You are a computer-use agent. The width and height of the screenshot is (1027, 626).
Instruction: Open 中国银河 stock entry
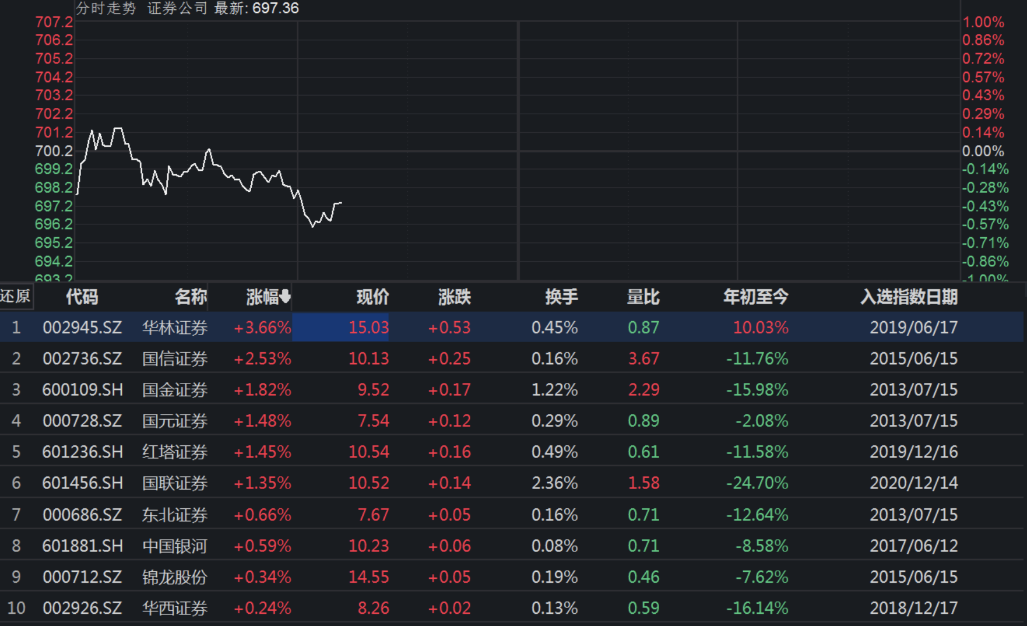pyautogui.click(x=175, y=546)
